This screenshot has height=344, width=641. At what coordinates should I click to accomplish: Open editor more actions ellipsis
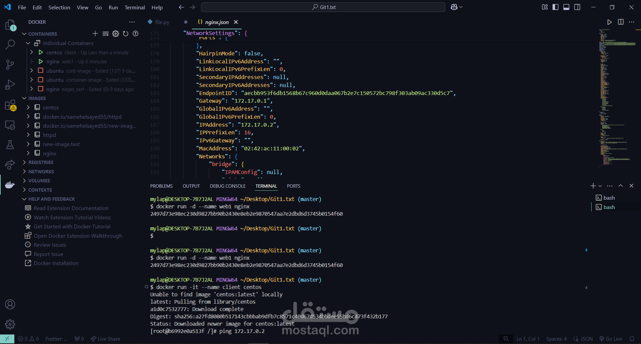click(631, 22)
